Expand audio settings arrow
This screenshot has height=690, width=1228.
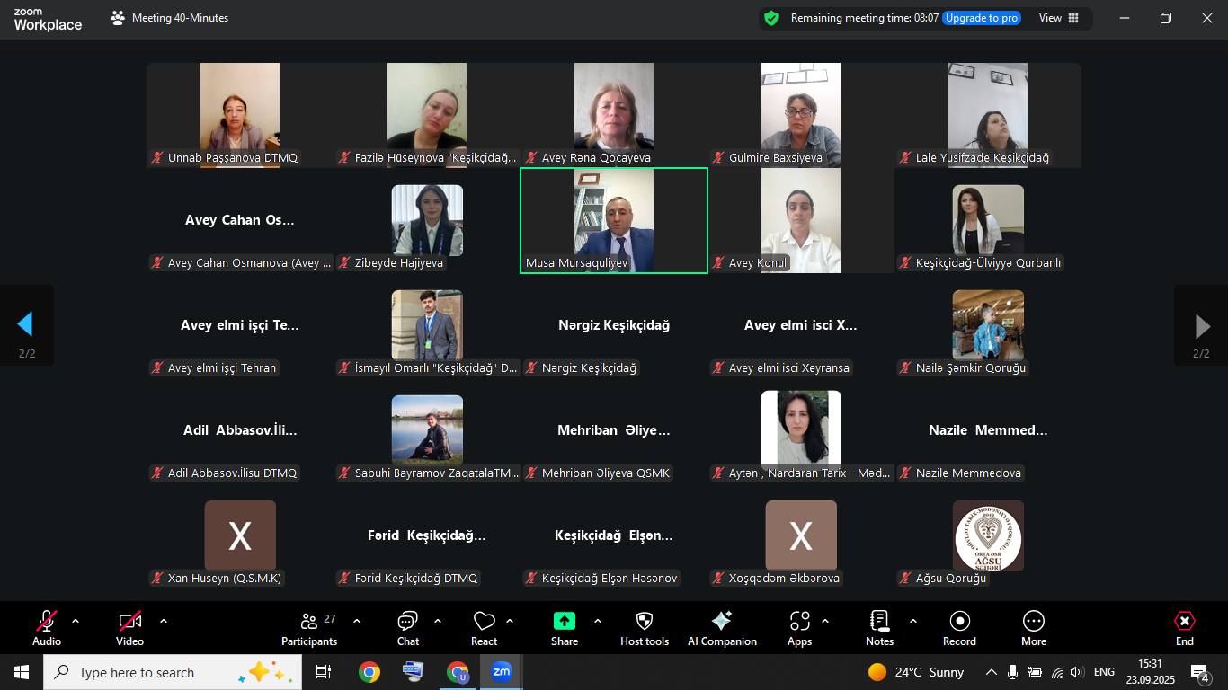76,621
